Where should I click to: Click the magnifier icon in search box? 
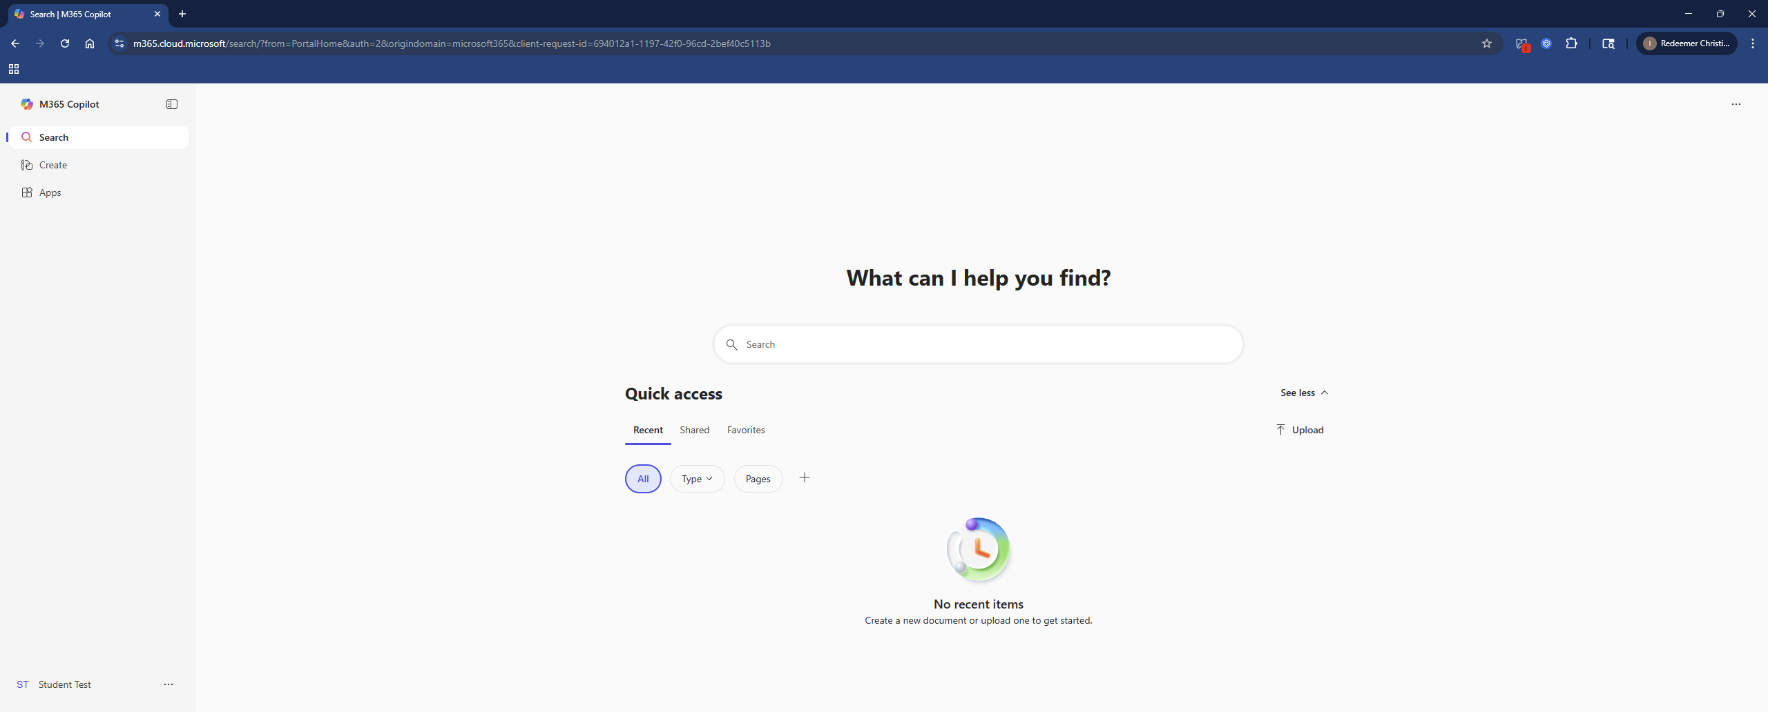[x=732, y=344]
